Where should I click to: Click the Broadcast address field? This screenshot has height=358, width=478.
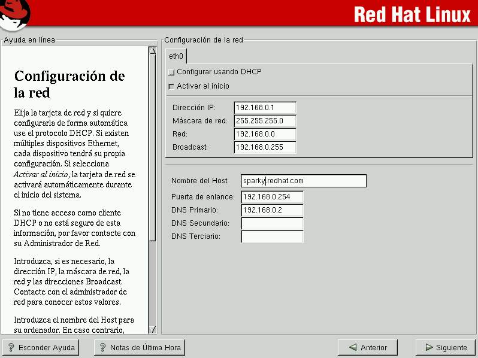pos(265,147)
